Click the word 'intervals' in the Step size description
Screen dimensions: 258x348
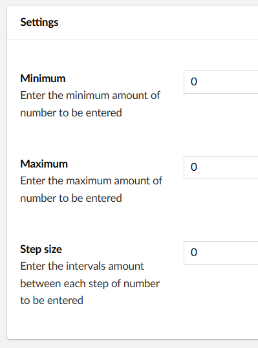[x=85, y=266]
